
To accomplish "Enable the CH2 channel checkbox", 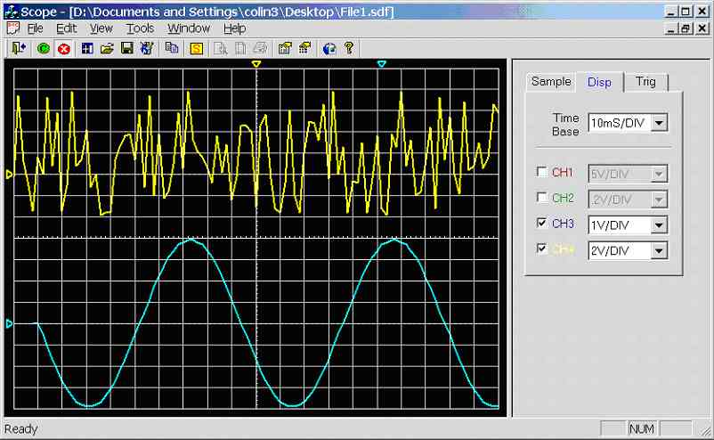I will tap(542, 199).
